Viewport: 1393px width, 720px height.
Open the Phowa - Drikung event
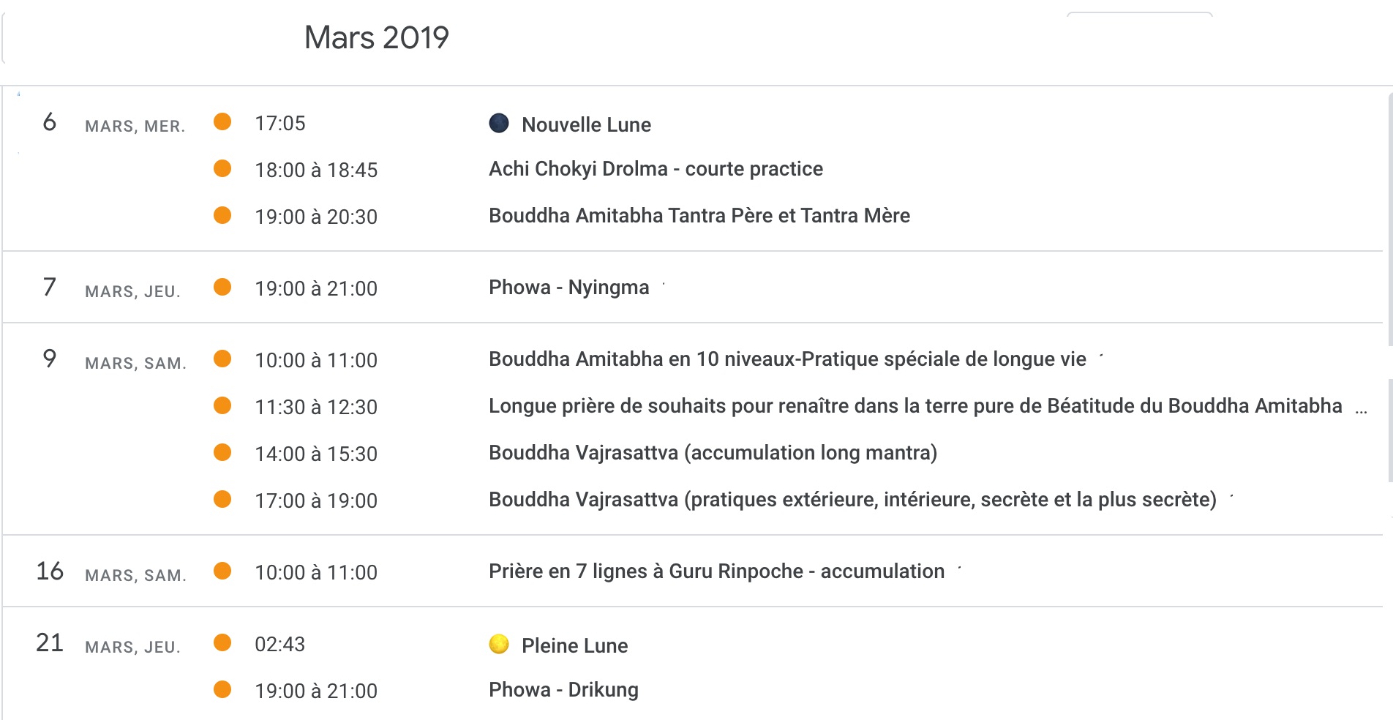coord(563,690)
